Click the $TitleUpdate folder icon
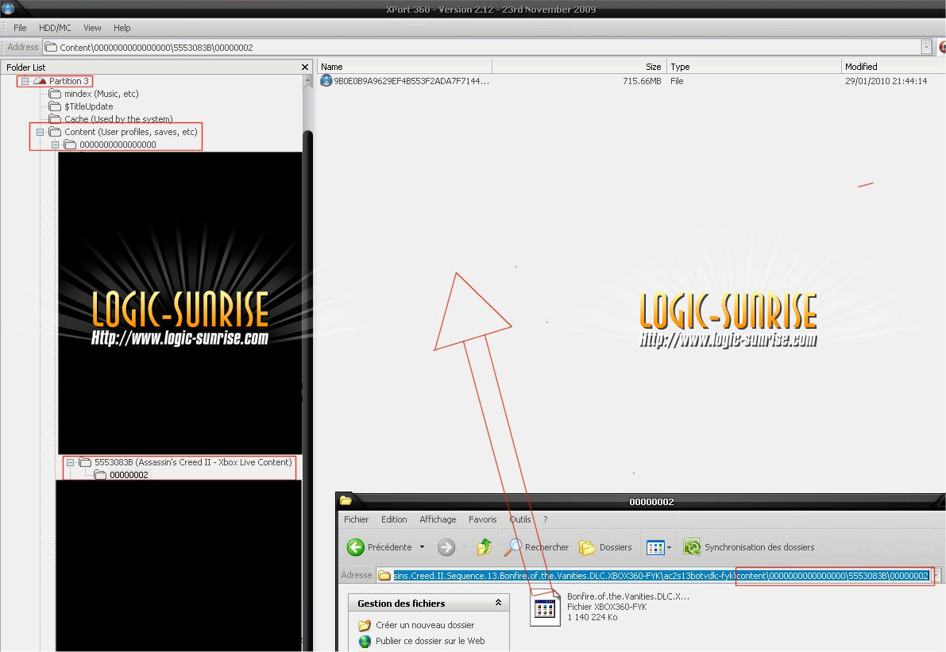Screen dimensions: 946x652 (x=55, y=106)
